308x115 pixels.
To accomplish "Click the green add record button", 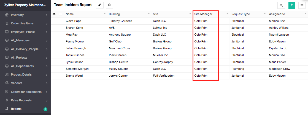I will (x=292, y=5).
